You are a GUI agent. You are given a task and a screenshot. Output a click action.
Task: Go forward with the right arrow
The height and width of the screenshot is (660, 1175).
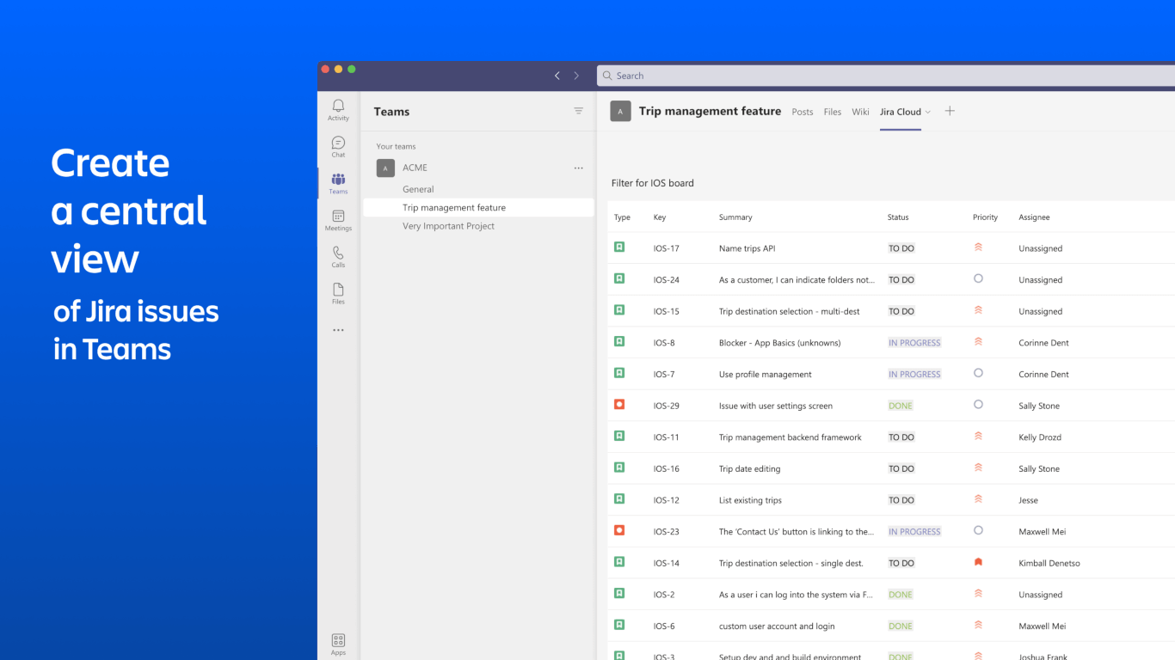tap(576, 76)
